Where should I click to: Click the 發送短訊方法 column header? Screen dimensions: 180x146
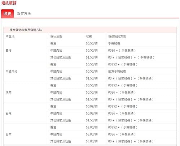tap(117, 36)
